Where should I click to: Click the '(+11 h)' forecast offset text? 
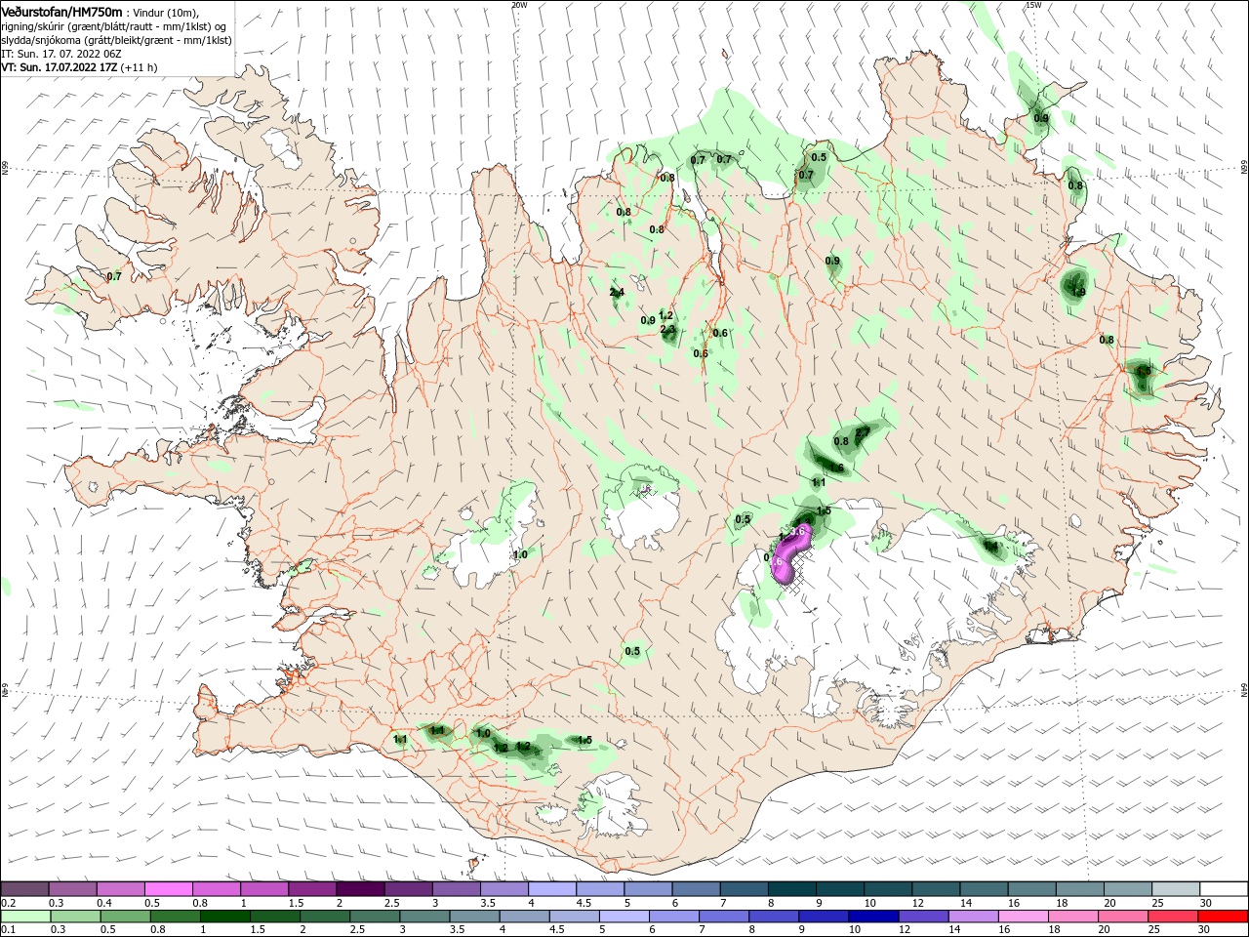click(141, 68)
